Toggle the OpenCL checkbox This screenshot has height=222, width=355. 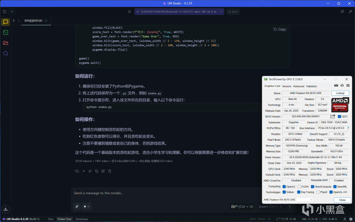pos(284,187)
